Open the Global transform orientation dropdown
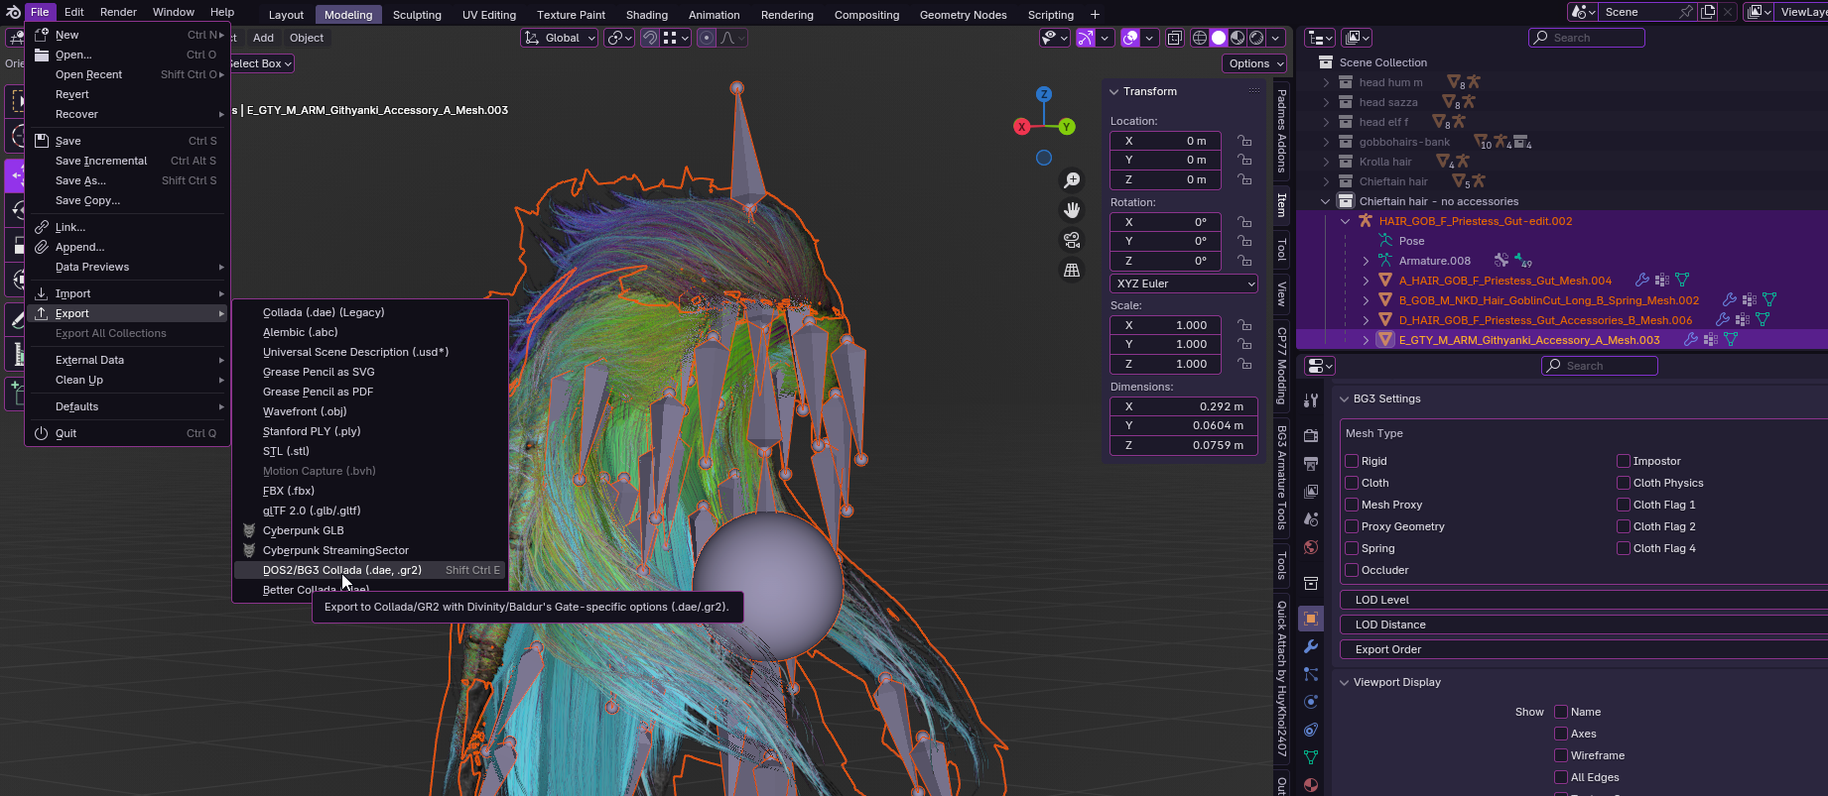Image resolution: width=1828 pixels, height=796 pixels. tap(560, 38)
